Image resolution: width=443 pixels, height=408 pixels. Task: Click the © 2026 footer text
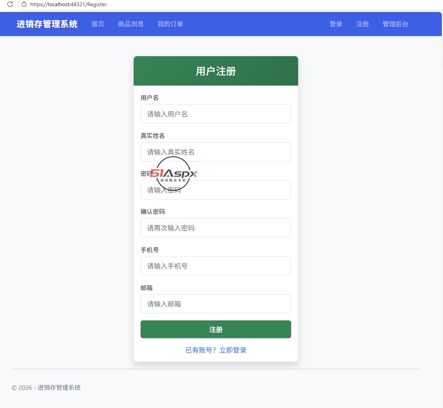point(46,387)
